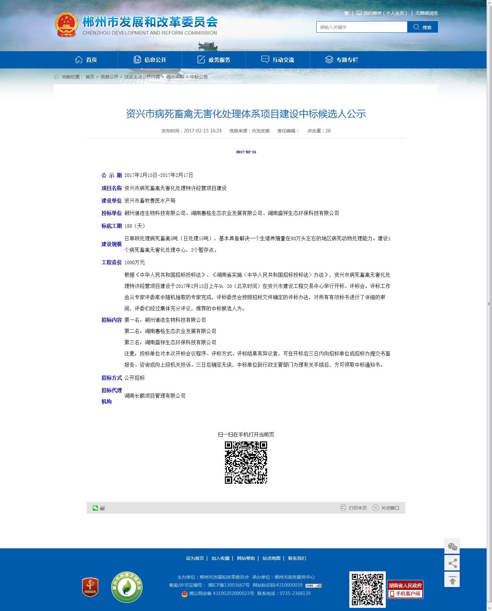
Task: Open the 信息公开 navigation menu
Action: tap(150, 60)
